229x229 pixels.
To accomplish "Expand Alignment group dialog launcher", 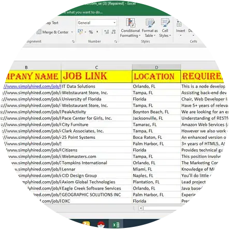I will (x=73, y=41).
